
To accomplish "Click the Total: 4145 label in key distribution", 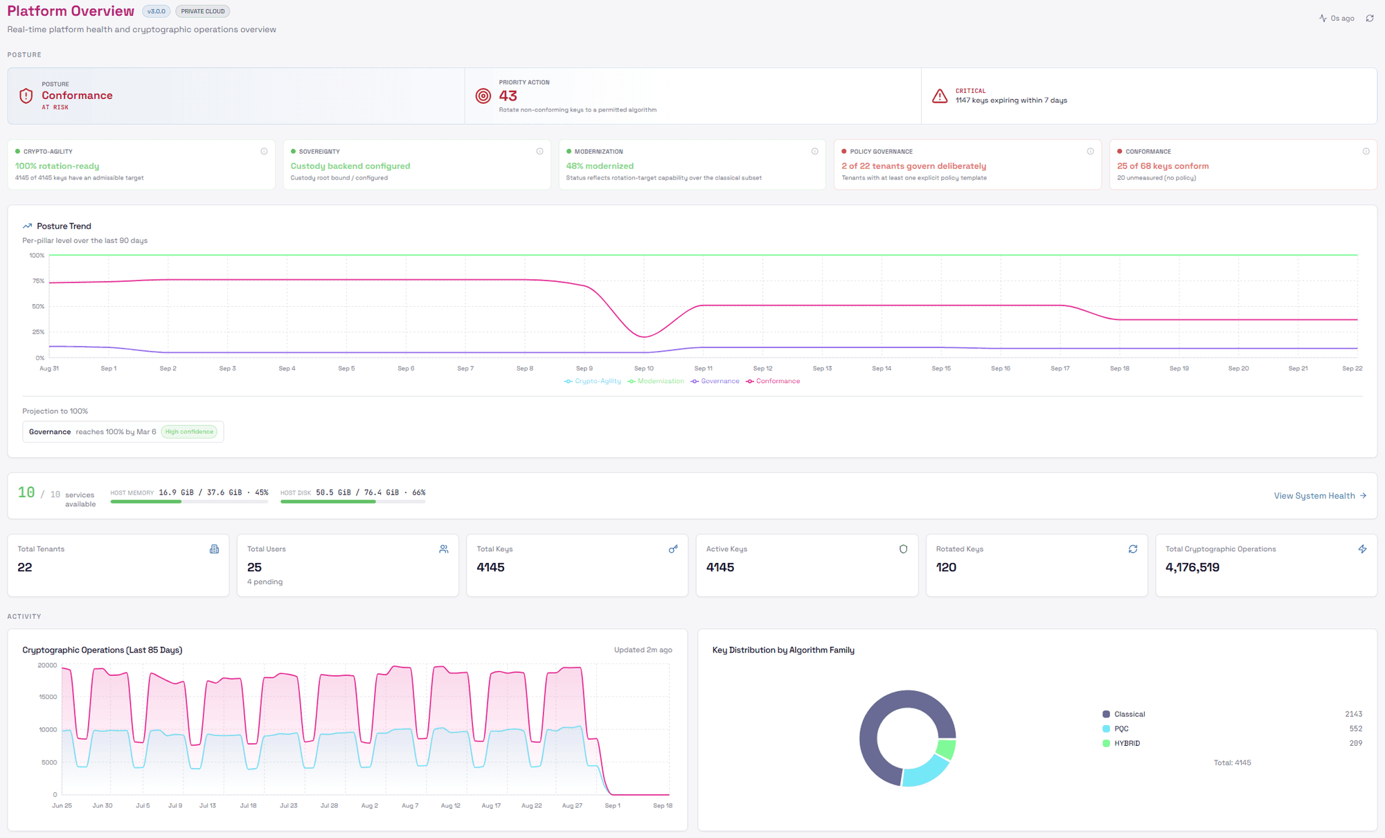I will tap(1233, 763).
